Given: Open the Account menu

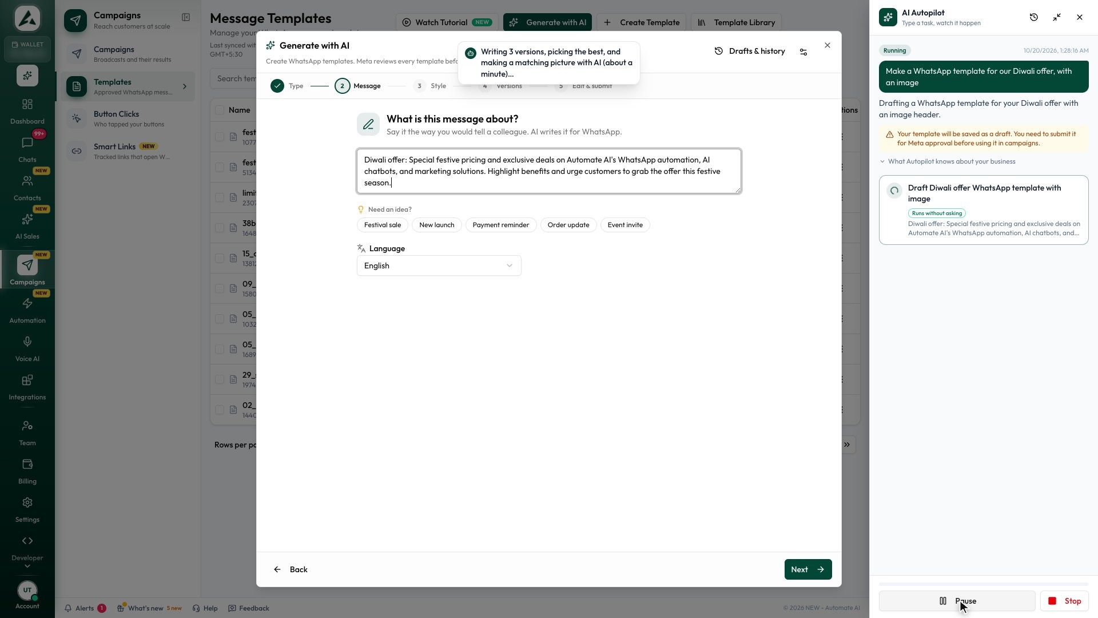Looking at the screenshot, I should click(27, 595).
